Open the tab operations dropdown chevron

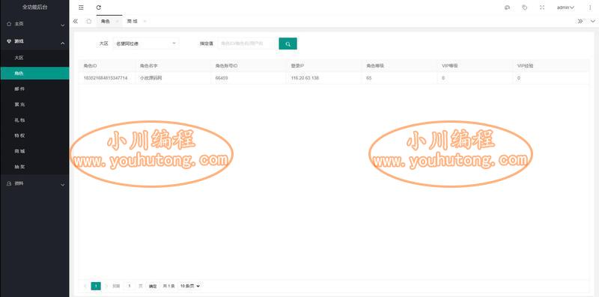[592, 22]
